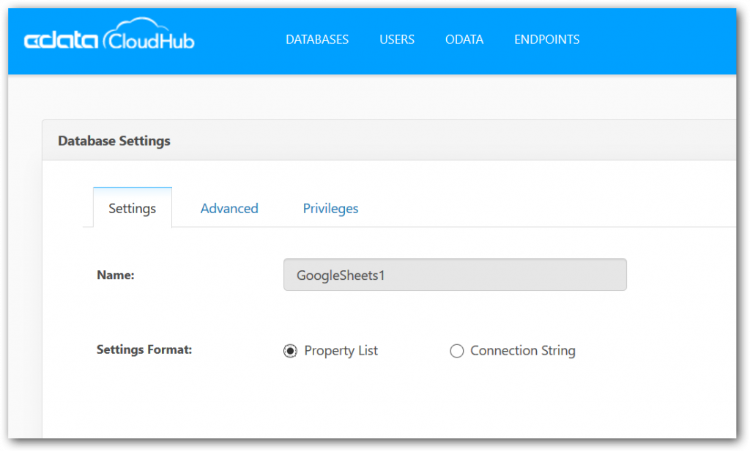Click the Settings Format: label
Screen dimensions: 750x452
coord(144,349)
